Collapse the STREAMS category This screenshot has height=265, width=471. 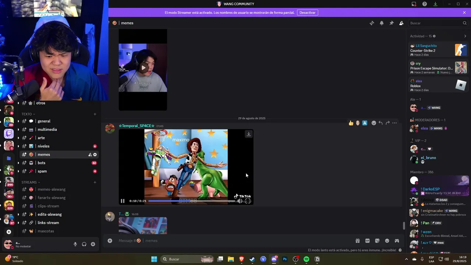coord(31,182)
